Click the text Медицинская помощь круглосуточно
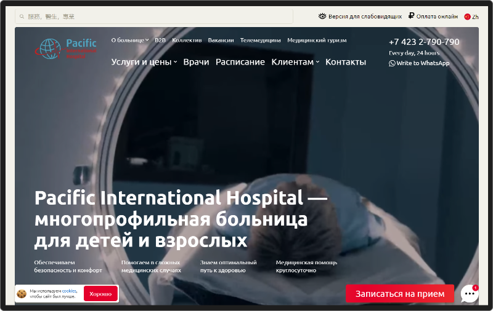Viewport: 493px width, 311px height. point(306,266)
